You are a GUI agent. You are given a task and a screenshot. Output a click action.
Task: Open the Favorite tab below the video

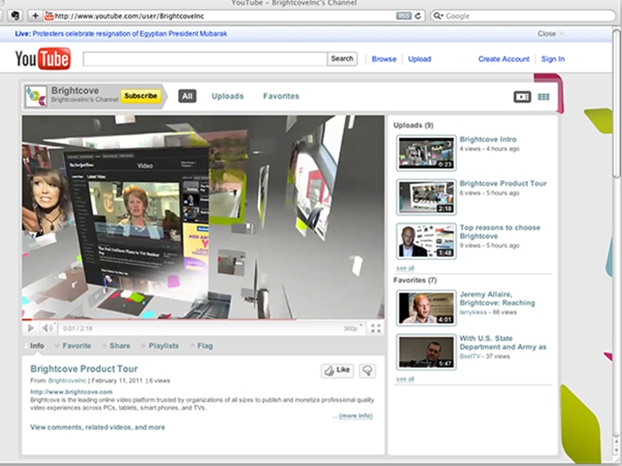76,346
